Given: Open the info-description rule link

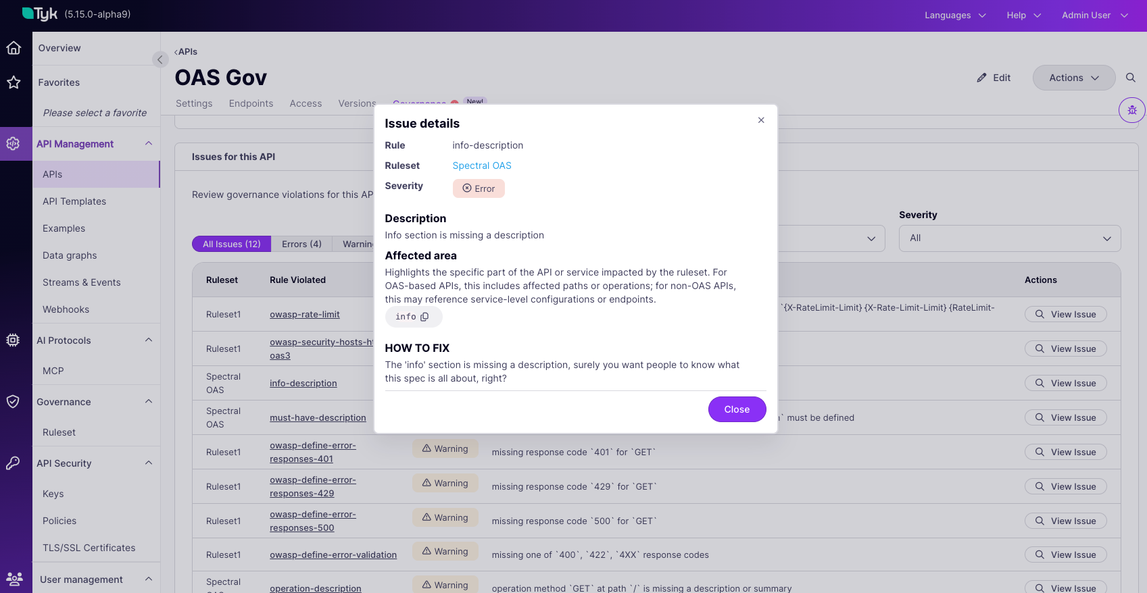Looking at the screenshot, I should pyautogui.click(x=303, y=383).
